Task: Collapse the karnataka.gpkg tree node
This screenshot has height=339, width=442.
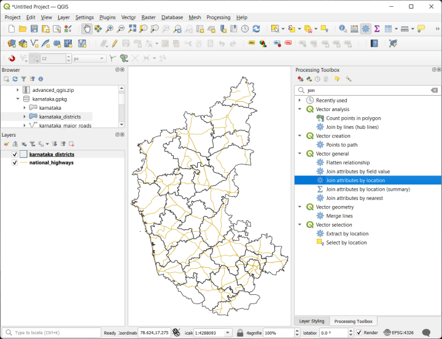Action: pyautogui.click(x=18, y=99)
